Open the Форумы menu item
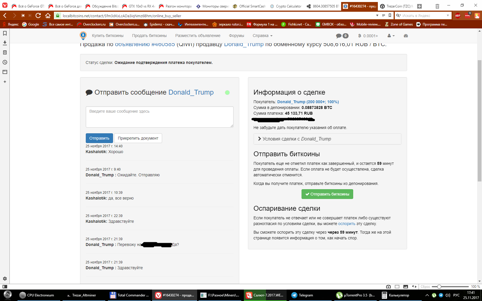 (x=236, y=36)
